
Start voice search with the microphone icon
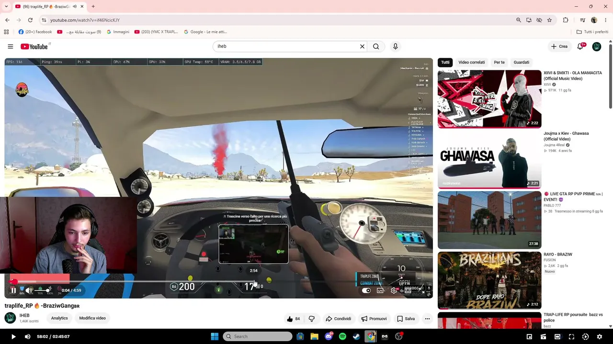395,46
